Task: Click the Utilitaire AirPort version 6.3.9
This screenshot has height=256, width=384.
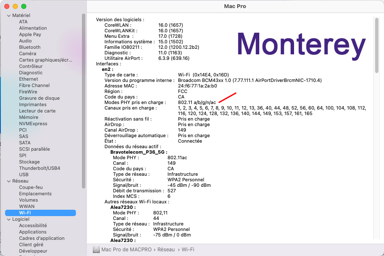Action: point(174,58)
